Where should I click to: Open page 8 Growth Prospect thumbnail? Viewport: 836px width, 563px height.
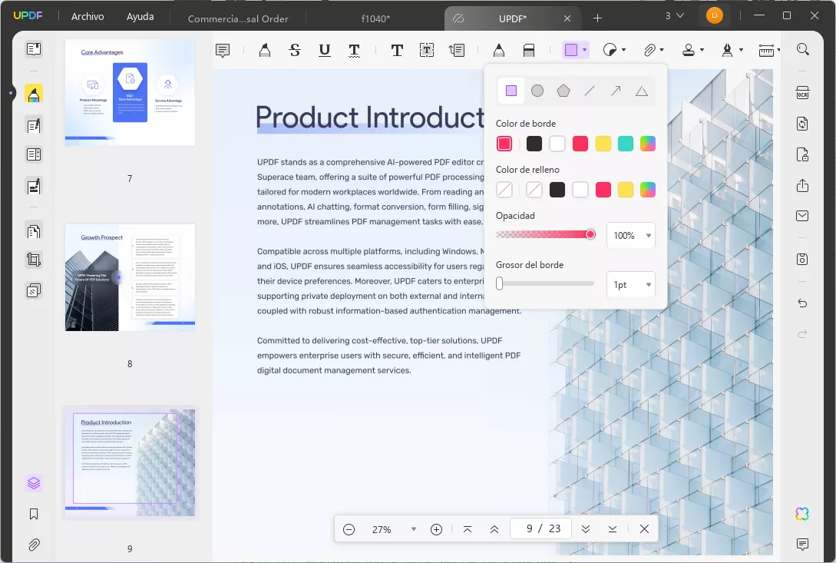coord(130,277)
